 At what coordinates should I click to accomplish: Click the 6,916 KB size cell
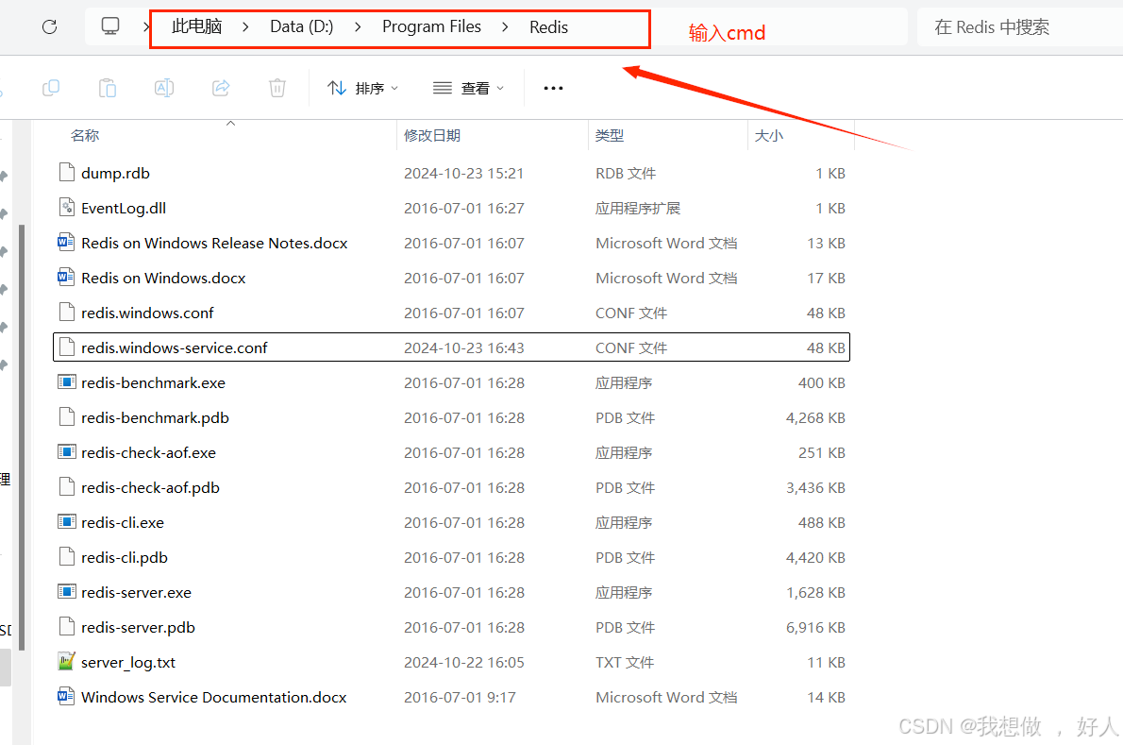[x=815, y=628]
